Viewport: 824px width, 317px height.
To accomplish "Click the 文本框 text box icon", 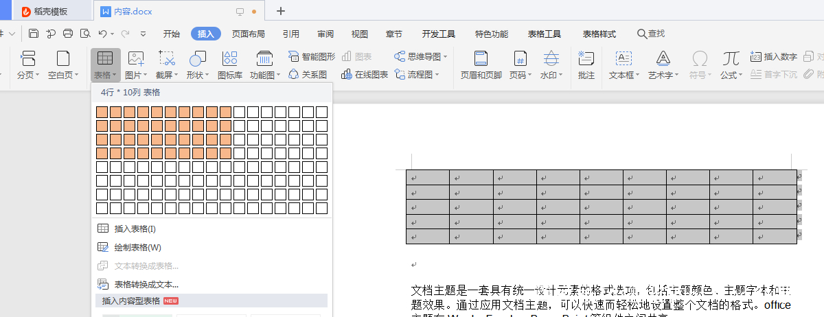I will (623, 59).
